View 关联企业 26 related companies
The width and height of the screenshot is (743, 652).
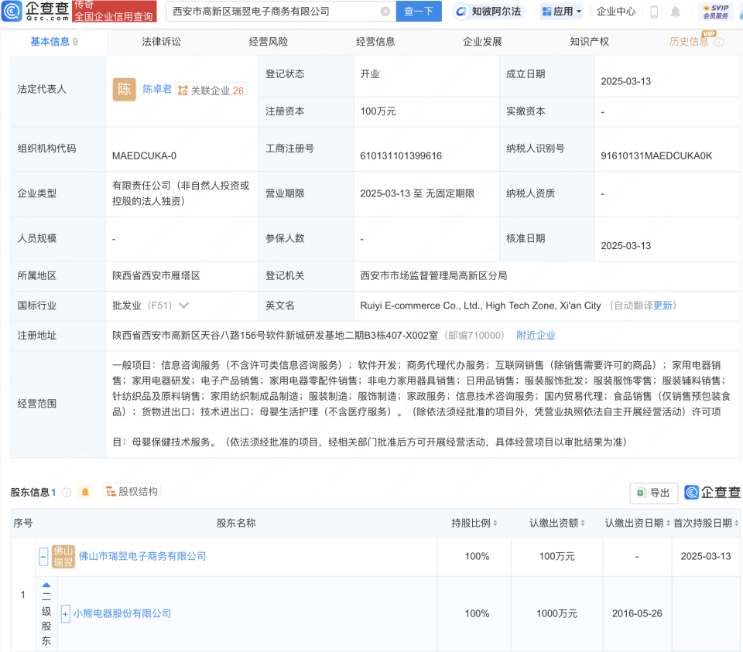coord(211,90)
